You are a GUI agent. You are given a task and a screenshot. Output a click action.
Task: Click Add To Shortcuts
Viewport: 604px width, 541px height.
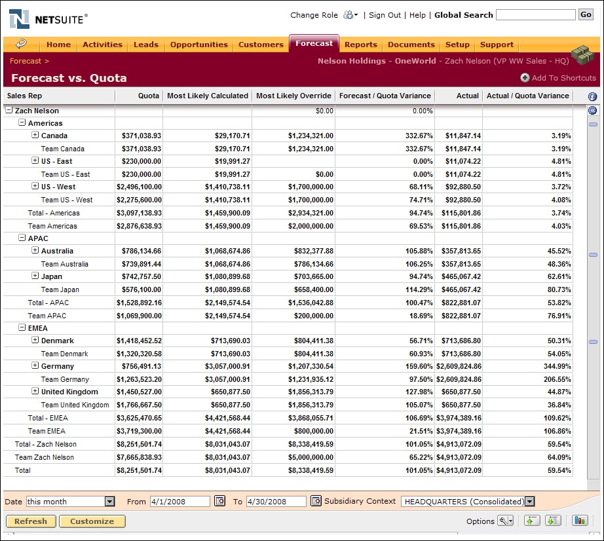coord(558,78)
